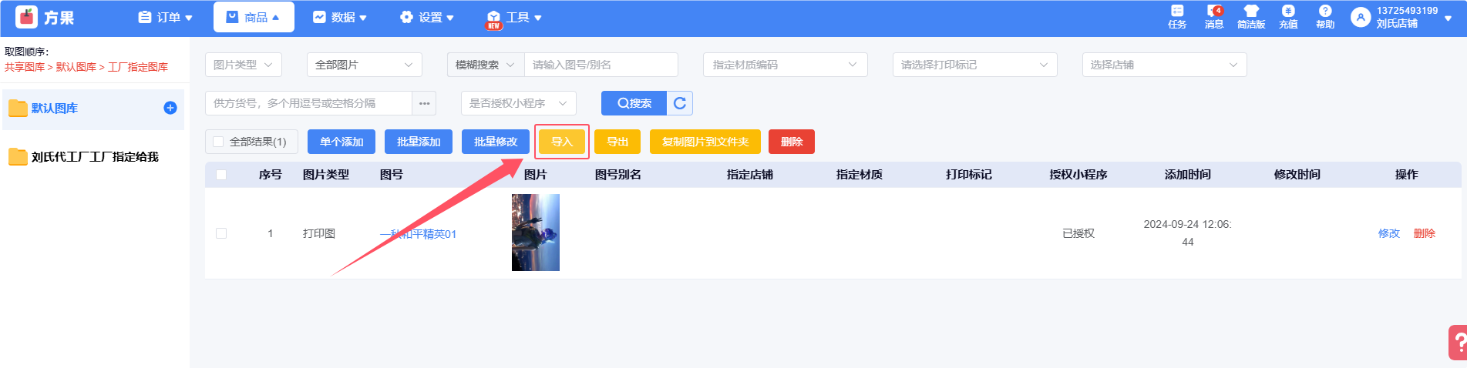
Task: Expand the account dropdown arrow near 刘氏店铺
Action: (x=1448, y=18)
